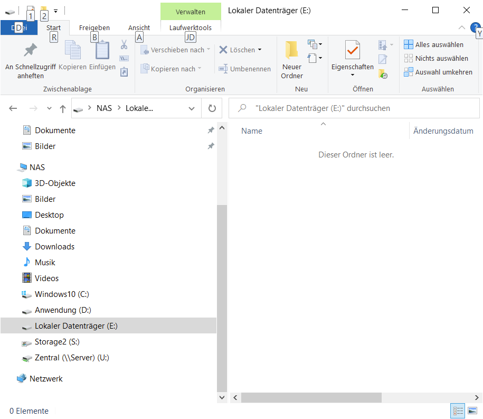Click the search box for Lokaler Datenträger
Viewport: 483px width, 419px height.
(x=354, y=108)
